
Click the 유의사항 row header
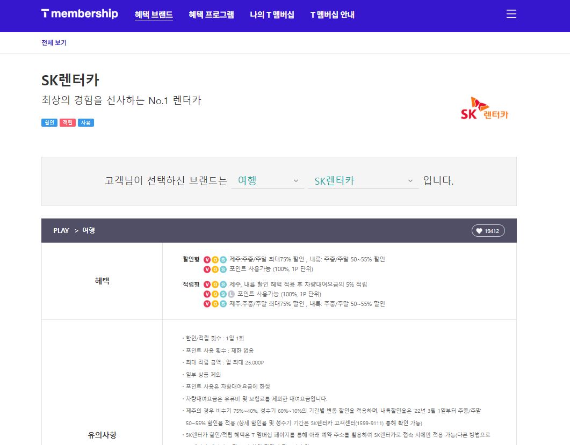[102, 435]
